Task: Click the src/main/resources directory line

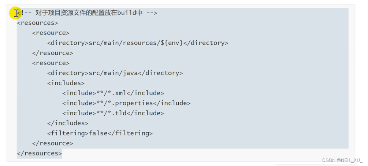Action: (x=138, y=43)
